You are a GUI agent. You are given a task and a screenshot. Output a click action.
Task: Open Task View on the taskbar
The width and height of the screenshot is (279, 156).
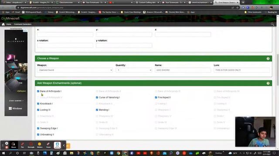pyautogui.click(x=24, y=153)
